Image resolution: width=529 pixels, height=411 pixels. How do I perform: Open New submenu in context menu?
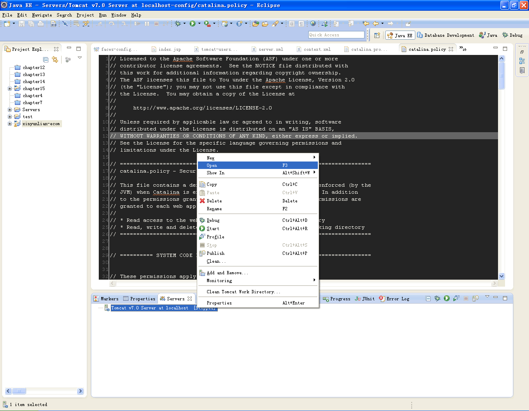(257, 158)
